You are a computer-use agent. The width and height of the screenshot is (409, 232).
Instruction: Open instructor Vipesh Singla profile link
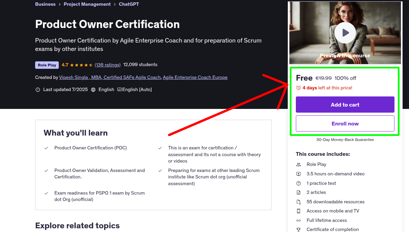(110, 77)
